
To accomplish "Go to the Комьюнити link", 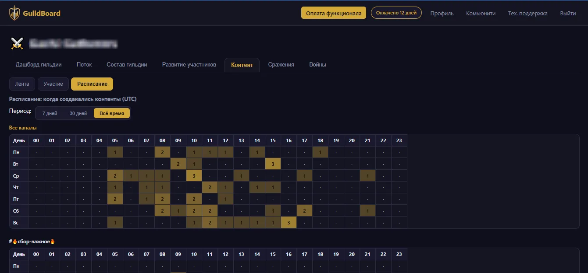I will [481, 14].
